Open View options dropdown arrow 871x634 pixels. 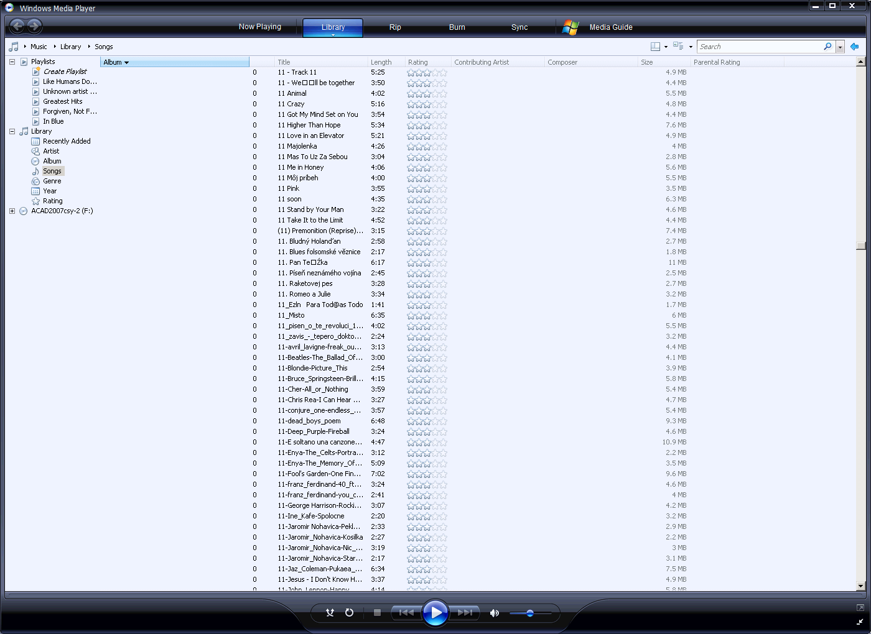[691, 47]
